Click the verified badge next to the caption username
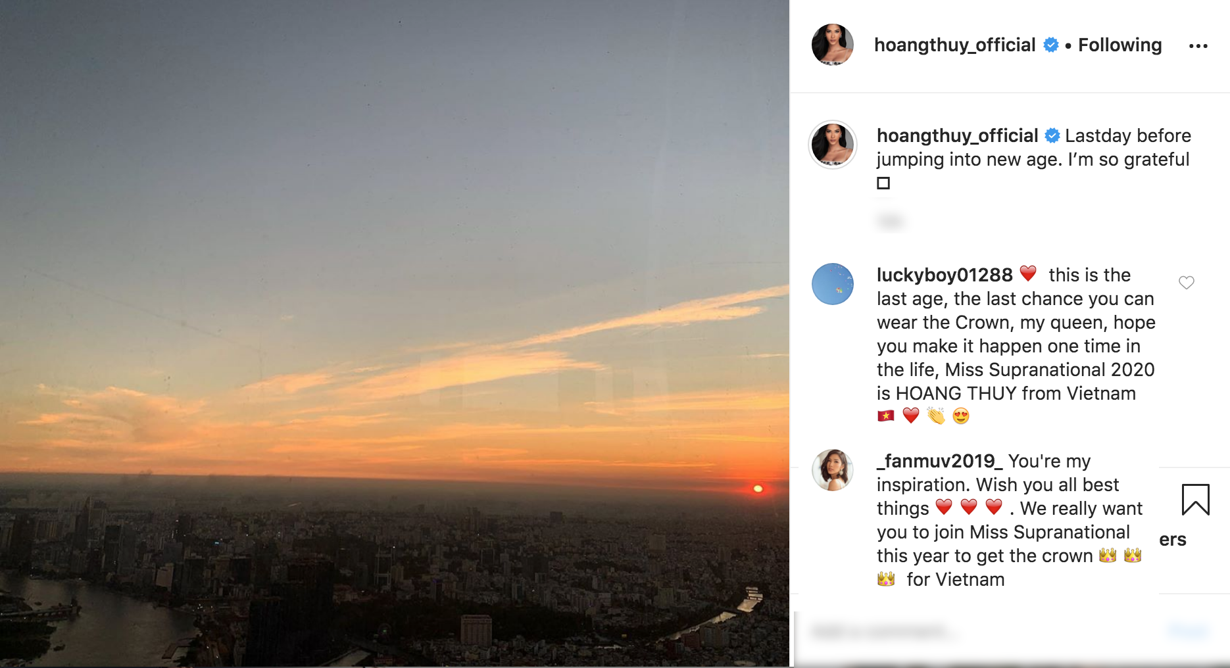 point(1052,135)
